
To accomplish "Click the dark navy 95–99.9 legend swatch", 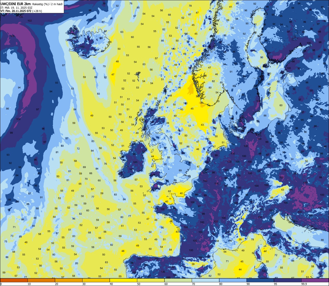I will pyautogui.click(x=288, y=280).
